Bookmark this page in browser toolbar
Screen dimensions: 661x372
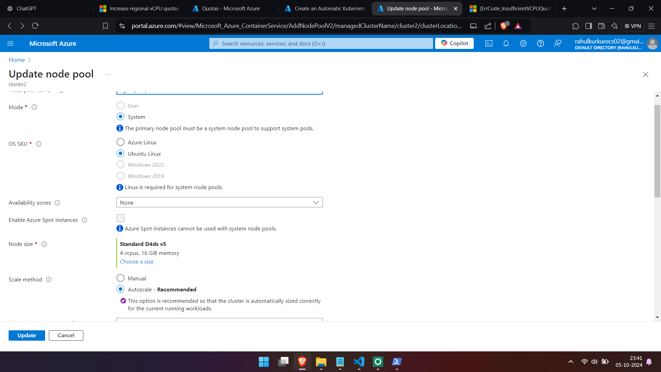click(105, 26)
